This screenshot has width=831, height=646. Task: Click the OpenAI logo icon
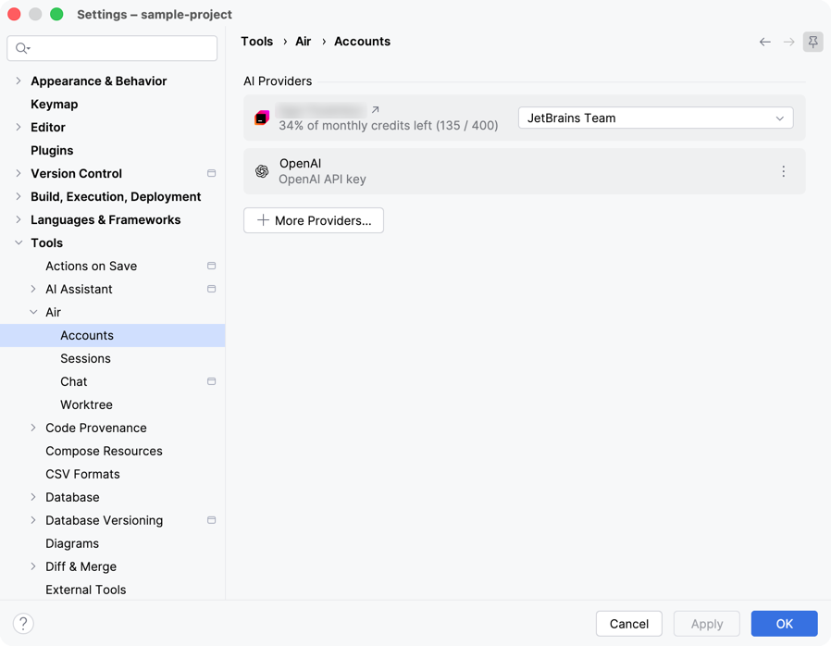pos(262,171)
